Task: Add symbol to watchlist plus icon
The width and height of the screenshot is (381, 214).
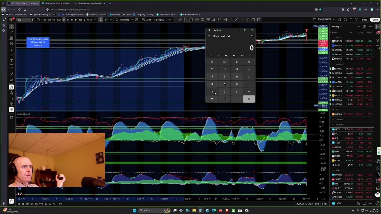Action: tap(359, 26)
